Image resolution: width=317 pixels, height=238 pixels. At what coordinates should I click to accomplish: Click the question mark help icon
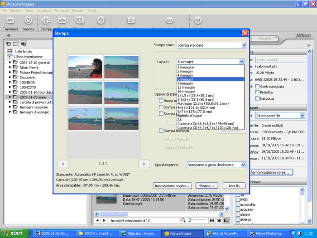pos(198,20)
